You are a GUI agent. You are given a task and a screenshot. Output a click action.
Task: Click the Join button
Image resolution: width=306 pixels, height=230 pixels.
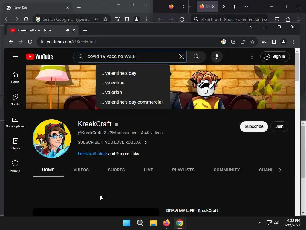tap(279, 127)
